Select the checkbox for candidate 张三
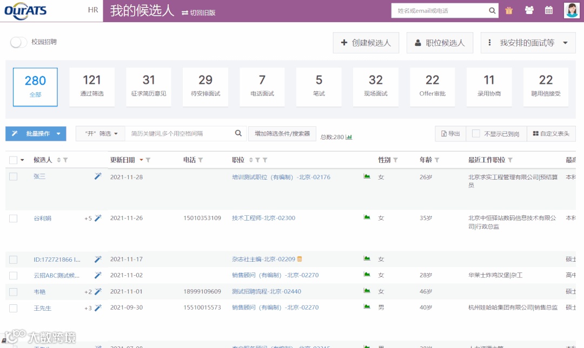This screenshot has height=348, width=584. tap(13, 176)
